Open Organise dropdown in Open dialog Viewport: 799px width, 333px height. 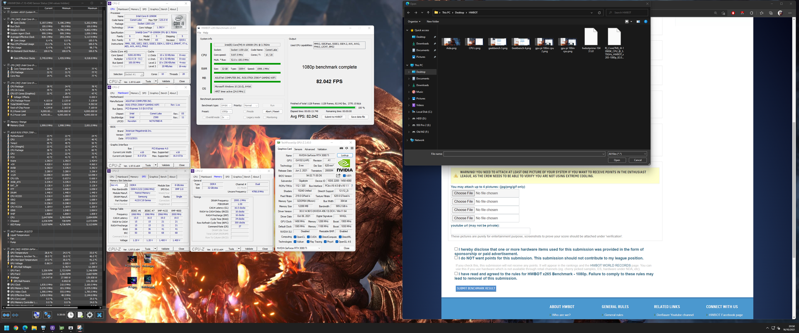coord(414,22)
